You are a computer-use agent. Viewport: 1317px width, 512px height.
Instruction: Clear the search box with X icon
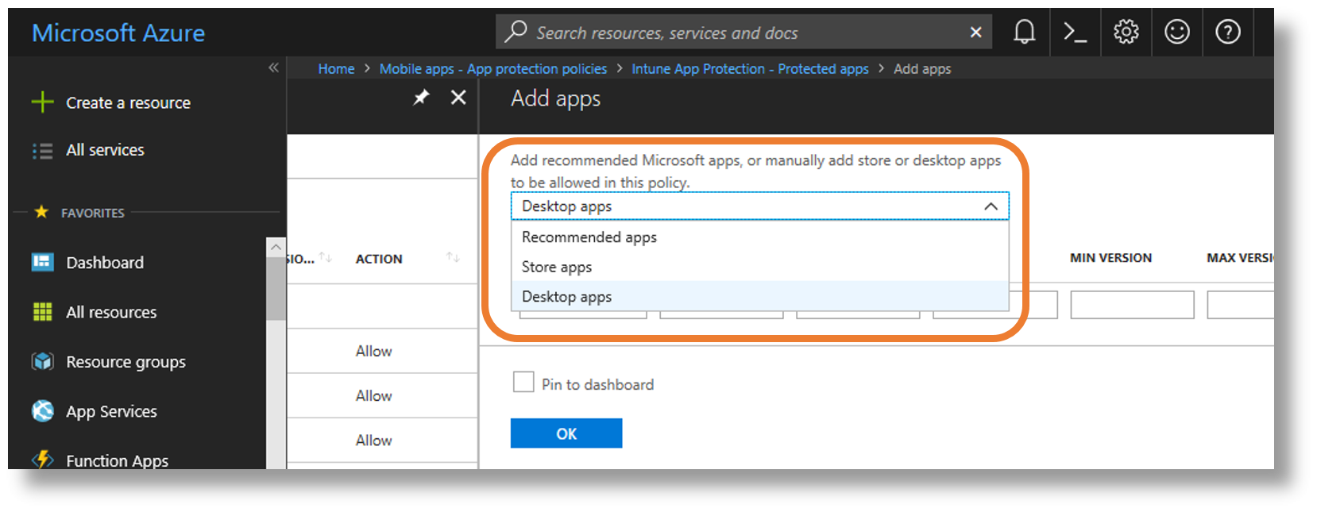click(x=975, y=33)
